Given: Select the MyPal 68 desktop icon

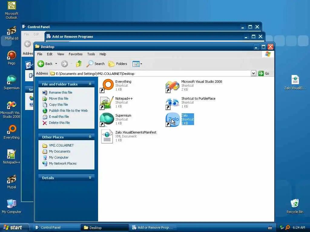Looking at the screenshot, I should click(12, 33).
